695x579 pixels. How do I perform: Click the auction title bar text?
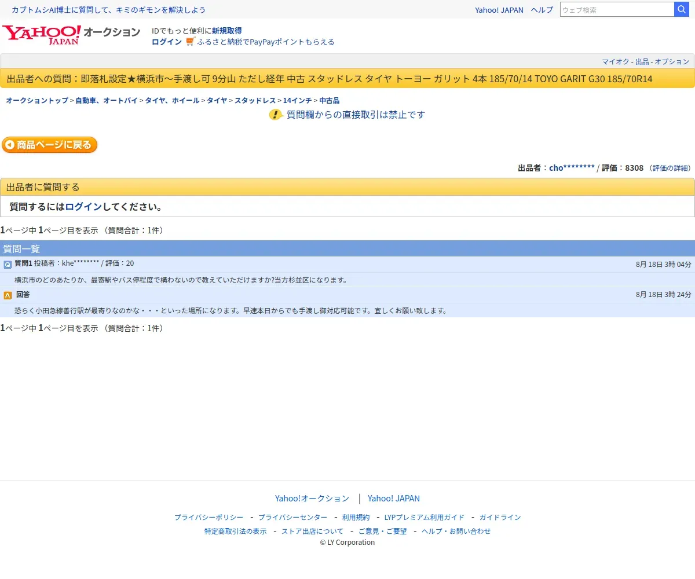point(330,79)
